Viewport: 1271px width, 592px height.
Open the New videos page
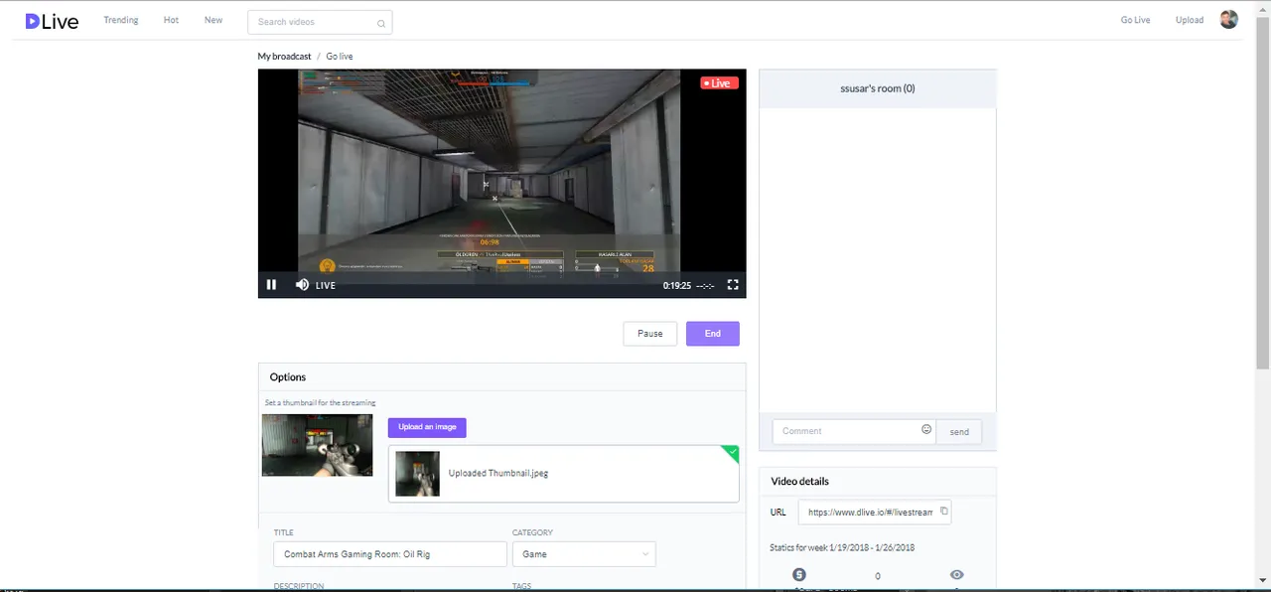tap(213, 20)
